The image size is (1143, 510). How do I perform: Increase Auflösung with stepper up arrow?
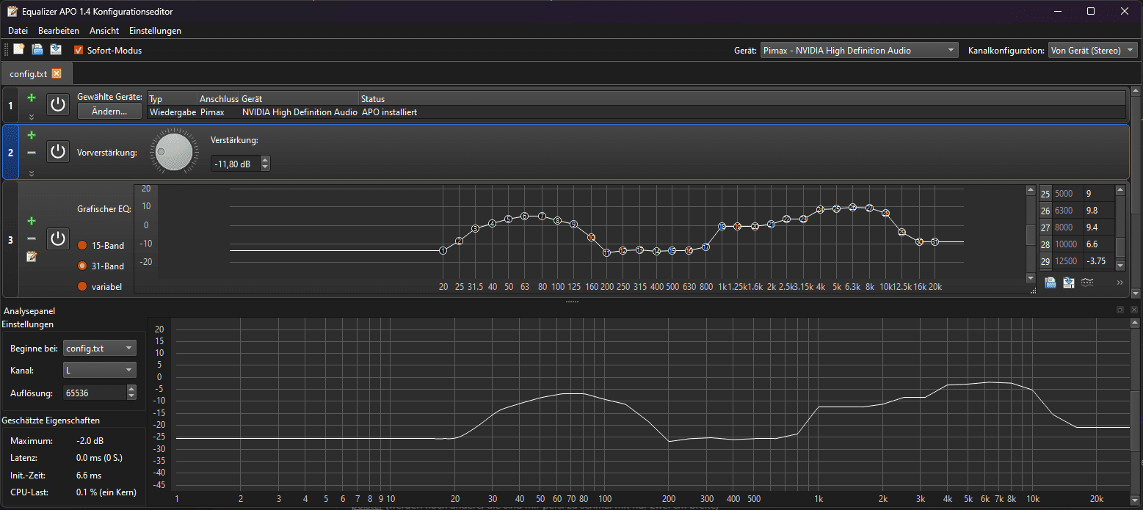pyautogui.click(x=131, y=389)
